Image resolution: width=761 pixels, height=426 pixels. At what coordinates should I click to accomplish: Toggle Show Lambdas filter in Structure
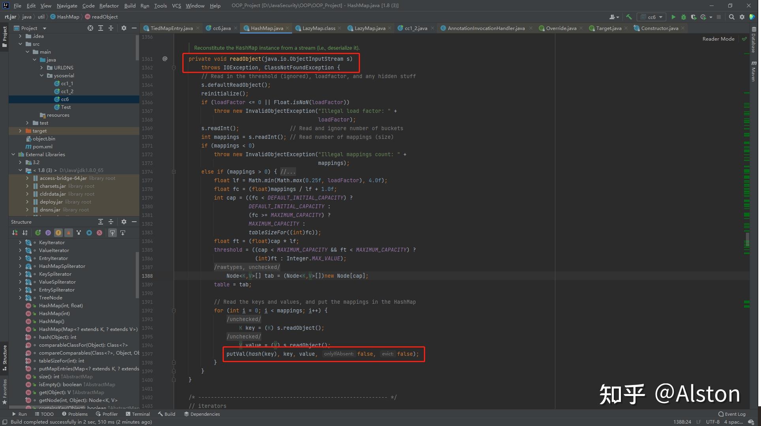coord(99,233)
